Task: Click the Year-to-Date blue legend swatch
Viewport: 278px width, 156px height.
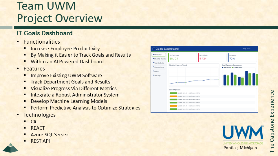Action: coord(223,68)
